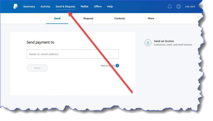This screenshot has width=213, height=121.
Task: Select the More tab
Action: click(x=151, y=19)
